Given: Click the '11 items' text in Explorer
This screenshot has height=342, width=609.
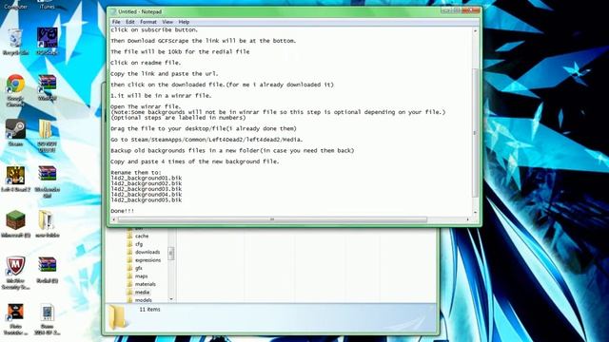Looking at the screenshot, I should pos(150,310).
